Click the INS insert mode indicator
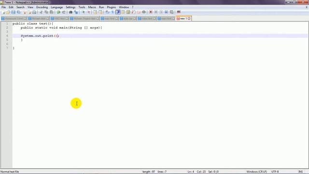 pos(300,172)
